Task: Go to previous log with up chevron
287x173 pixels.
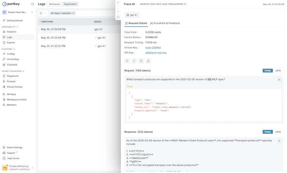Action: pyautogui.click(x=118, y=9)
